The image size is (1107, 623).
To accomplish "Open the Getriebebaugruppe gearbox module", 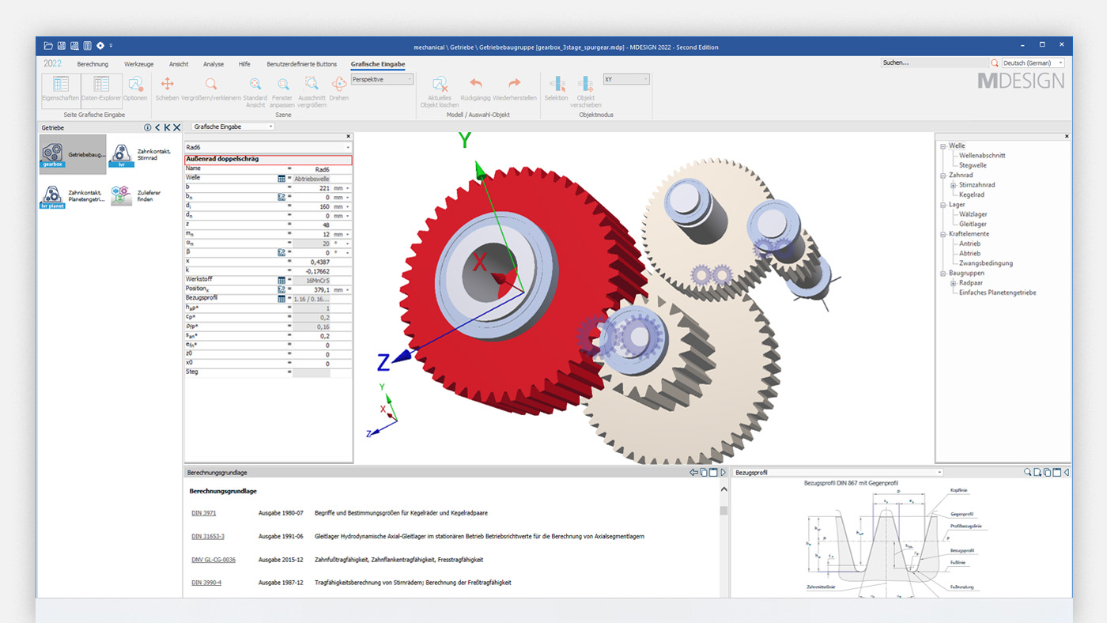I will click(73, 154).
